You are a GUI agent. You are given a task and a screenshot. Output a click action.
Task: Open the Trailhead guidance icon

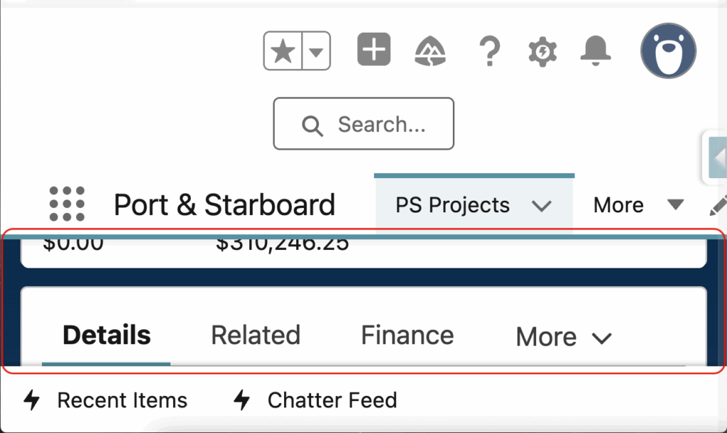pos(430,51)
